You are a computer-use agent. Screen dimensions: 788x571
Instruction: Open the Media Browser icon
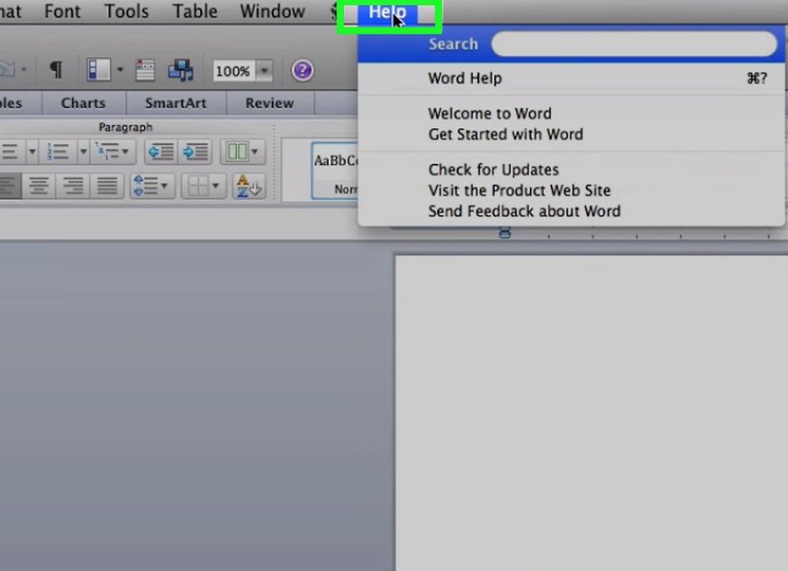pyautogui.click(x=181, y=70)
